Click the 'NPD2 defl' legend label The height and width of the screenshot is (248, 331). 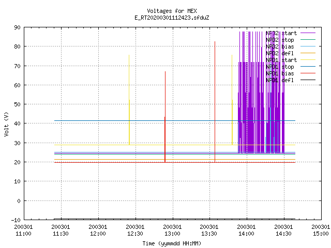(280, 53)
